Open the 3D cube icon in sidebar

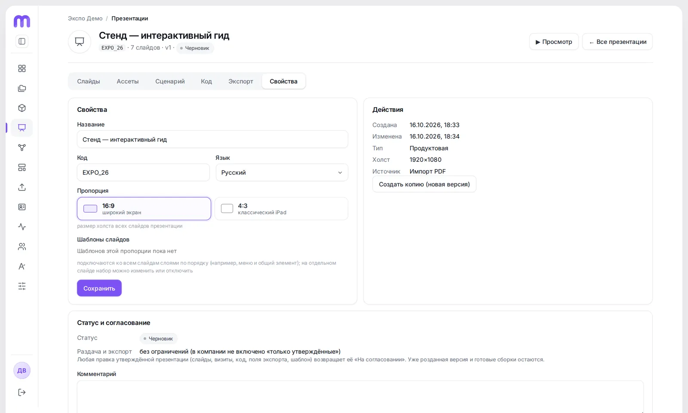(x=22, y=108)
